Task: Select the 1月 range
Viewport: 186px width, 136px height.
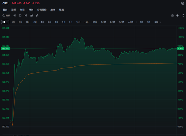Action: pyautogui.click(x=141, y=22)
